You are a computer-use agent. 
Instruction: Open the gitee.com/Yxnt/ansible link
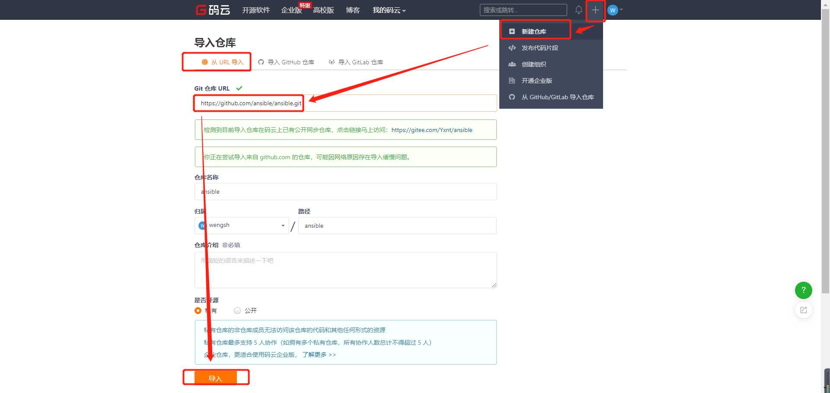point(432,130)
